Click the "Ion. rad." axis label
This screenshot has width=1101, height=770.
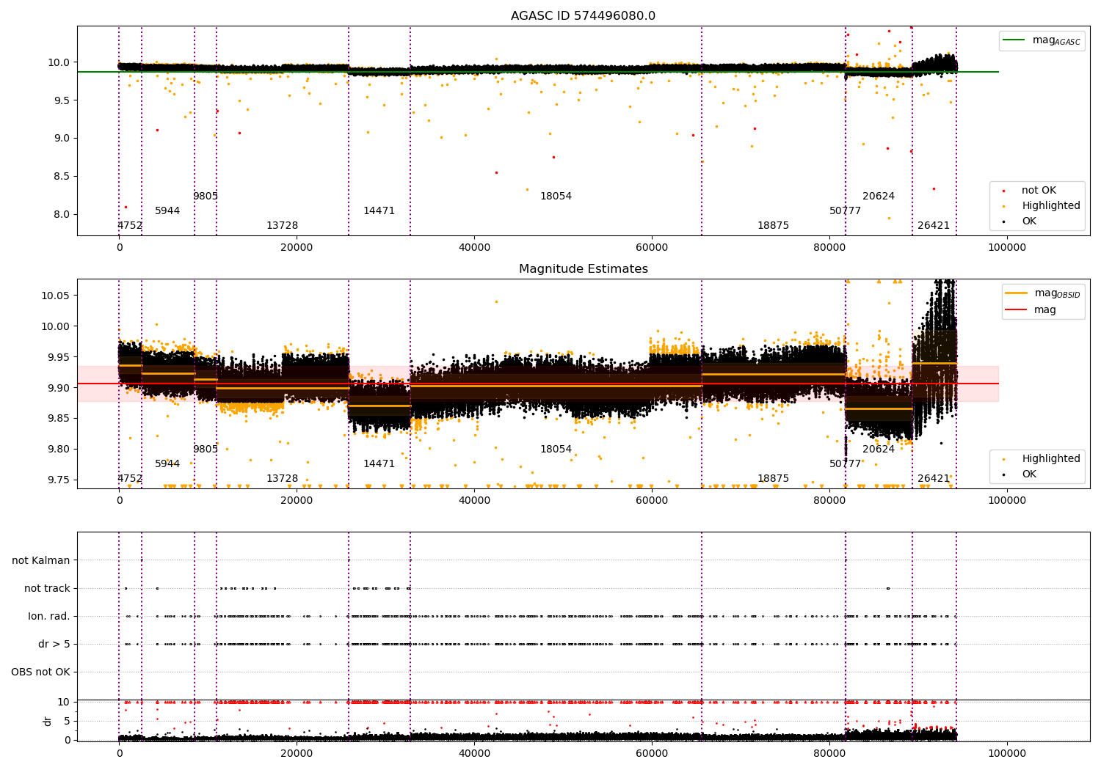pos(49,617)
